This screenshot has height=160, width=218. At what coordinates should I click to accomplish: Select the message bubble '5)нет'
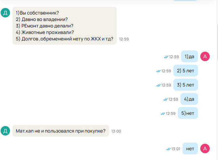click(188, 113)
